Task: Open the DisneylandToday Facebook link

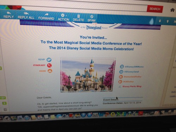Action: 130,77
